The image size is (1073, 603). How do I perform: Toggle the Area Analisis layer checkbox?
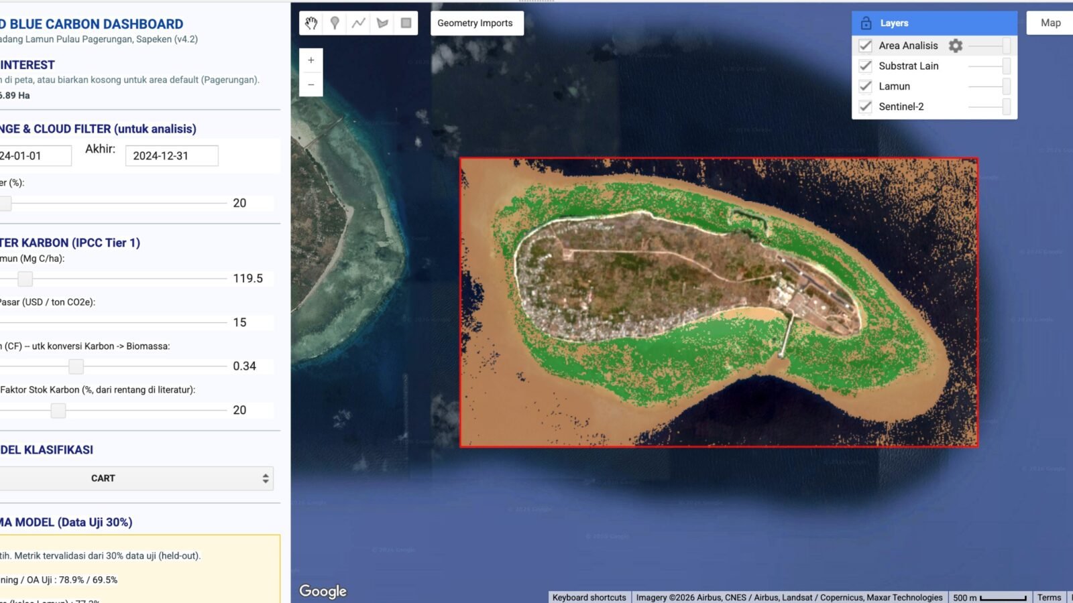pos(866,46)
